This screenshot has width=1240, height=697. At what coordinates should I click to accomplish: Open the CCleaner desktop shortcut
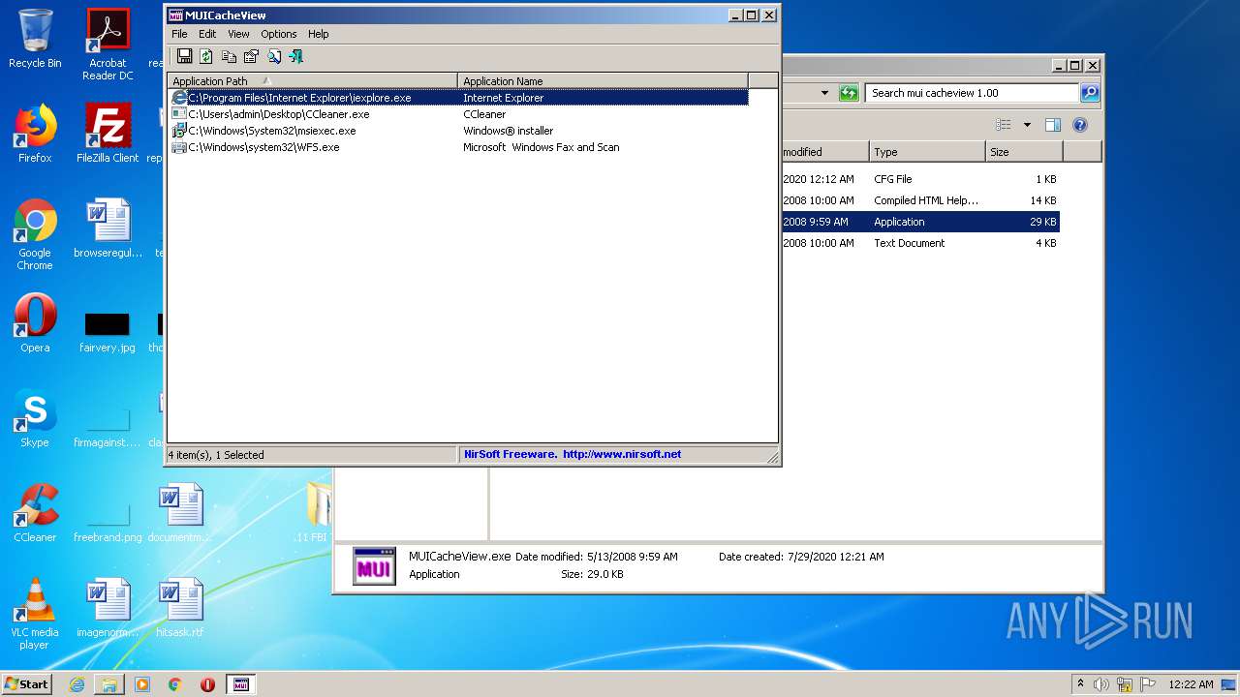click(35, 513)
